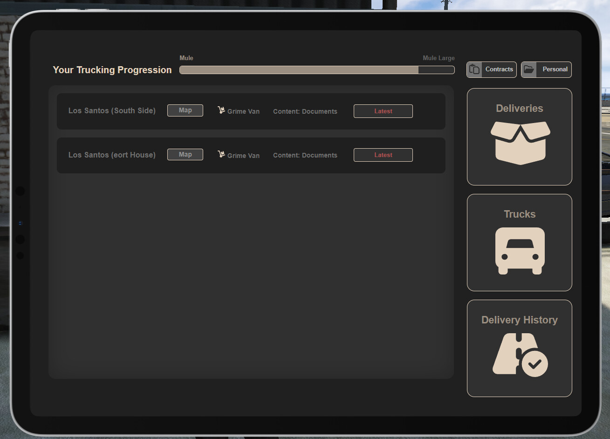Click the Personal folder icon

tap(529, 69)
